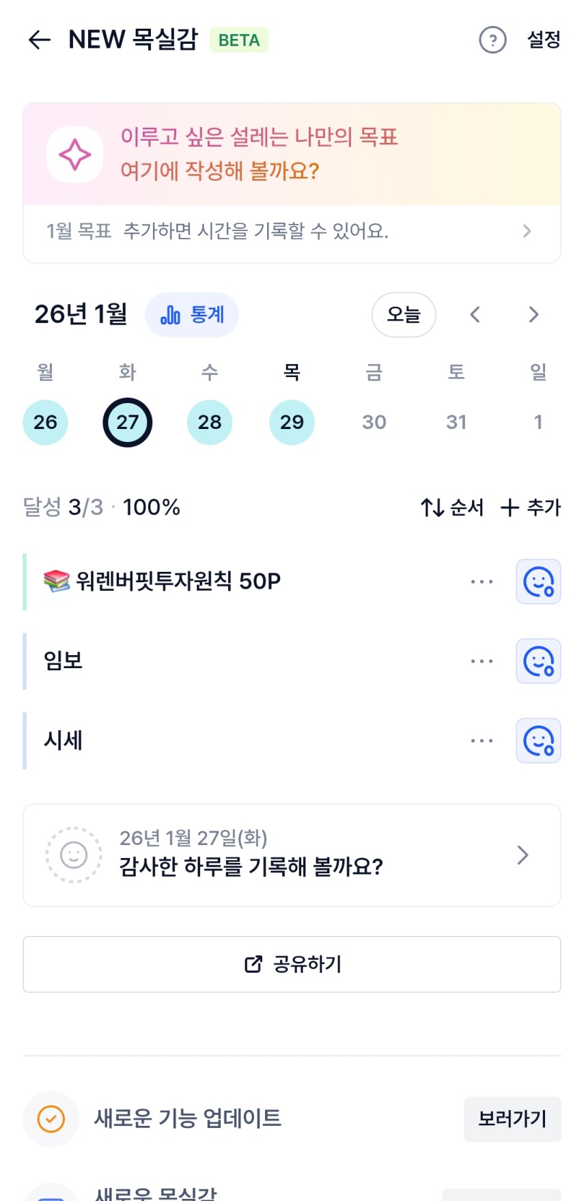Go to next week with right chevron
The image size is (584, 1201).
coord(533,315)
